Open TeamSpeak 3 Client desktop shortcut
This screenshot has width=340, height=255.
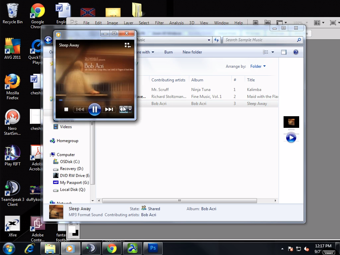click(12, 194)
